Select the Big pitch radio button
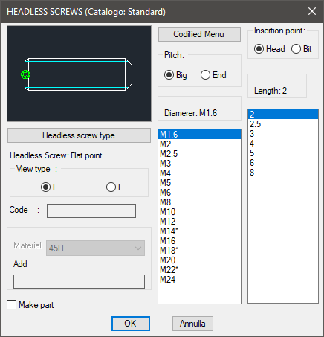This screenshot has height=337, width=324. [x=175, y=75]
